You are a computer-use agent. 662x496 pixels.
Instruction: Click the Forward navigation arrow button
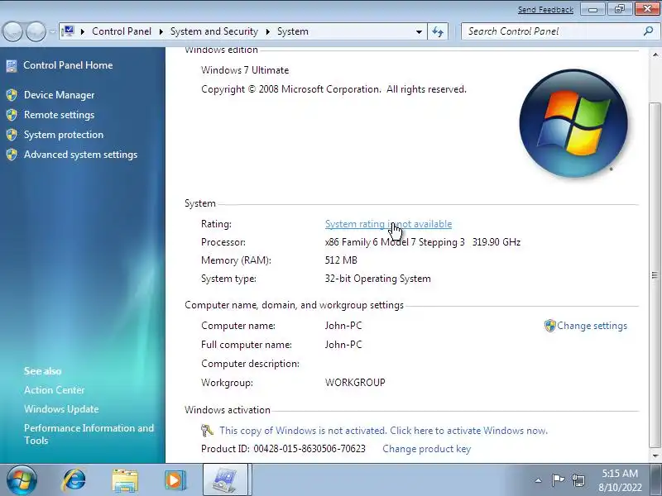(x=36, y=31)
